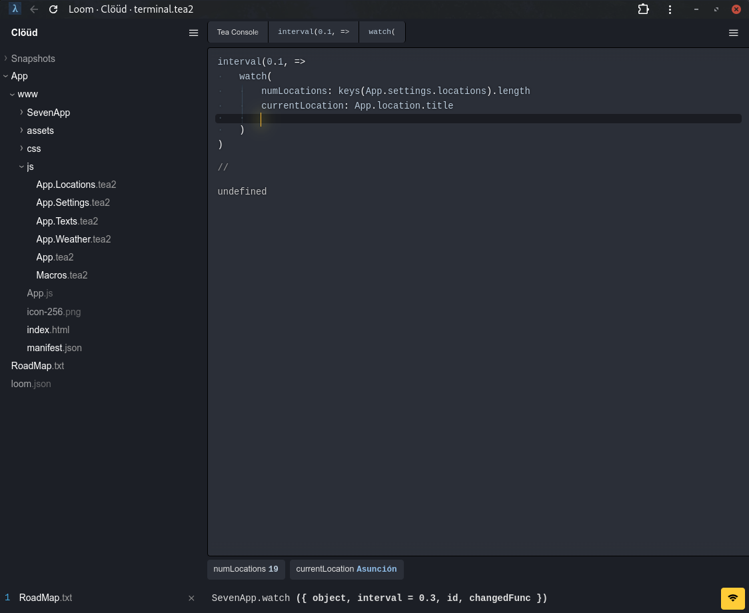
Task: Click the currentLocation Asunción watch chip
Action: point(347,569)
